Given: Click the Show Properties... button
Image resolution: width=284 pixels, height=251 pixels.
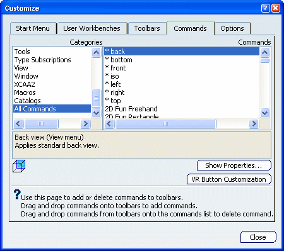Looking at the screenshot, I should (x=234, y=165).
